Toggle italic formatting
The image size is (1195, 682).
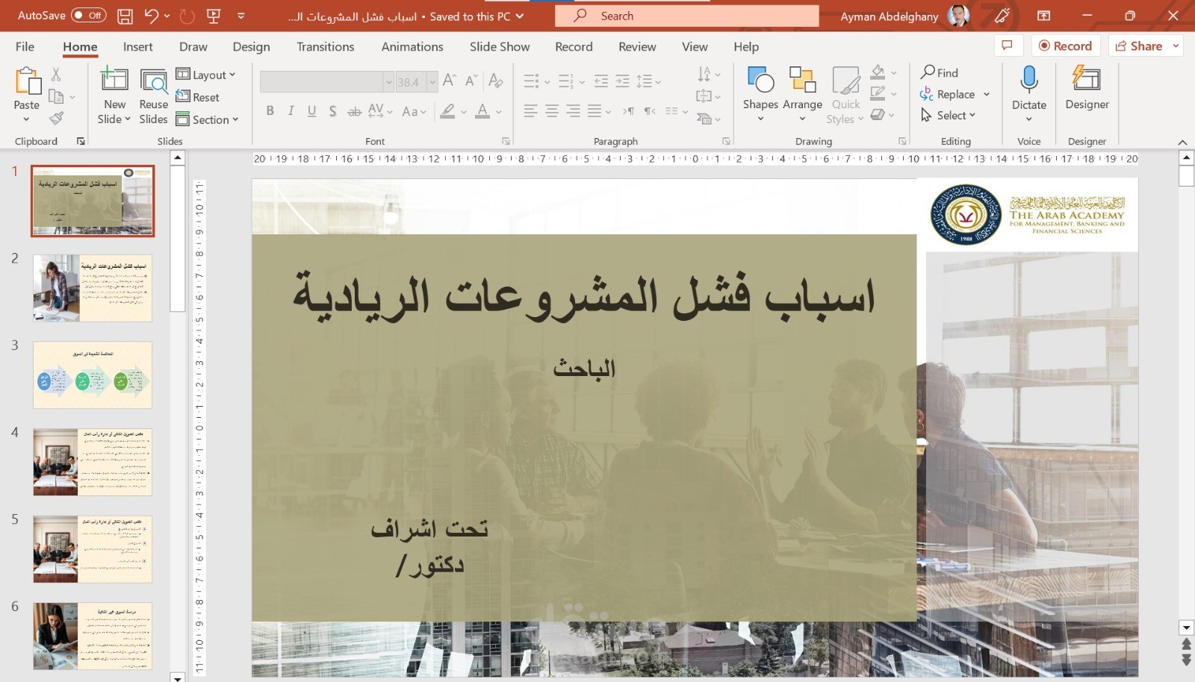291,111
